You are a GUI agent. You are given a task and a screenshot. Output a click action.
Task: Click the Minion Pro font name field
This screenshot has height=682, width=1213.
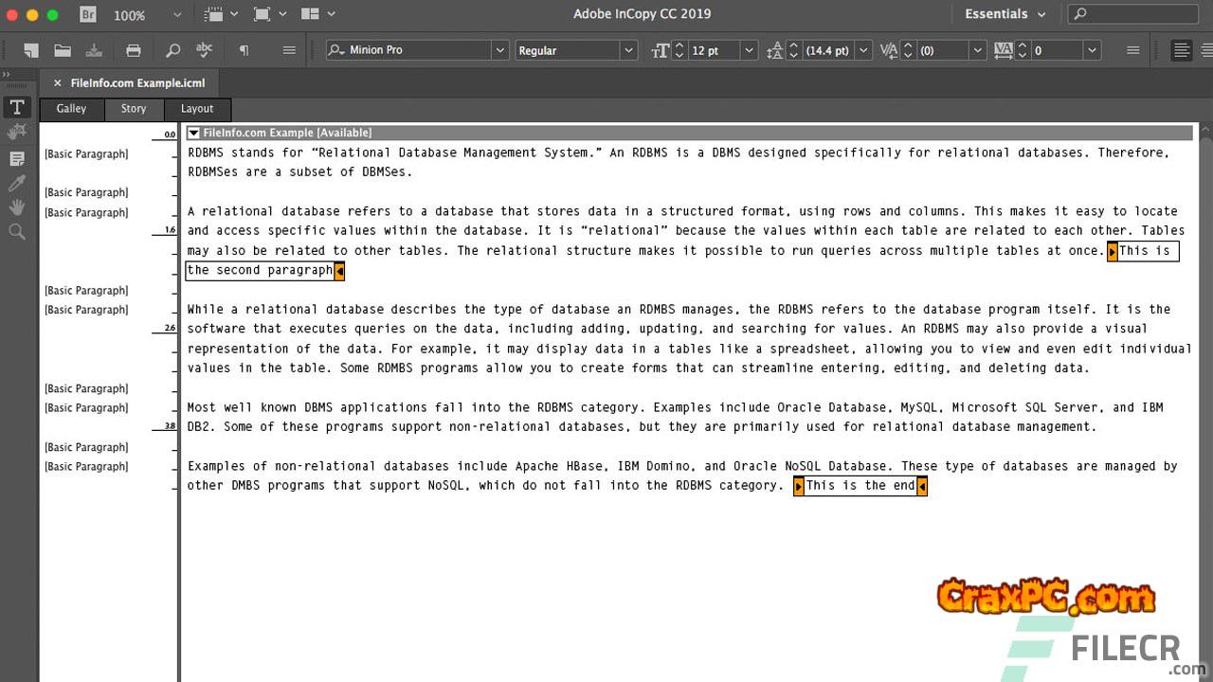tap(408, 50)
